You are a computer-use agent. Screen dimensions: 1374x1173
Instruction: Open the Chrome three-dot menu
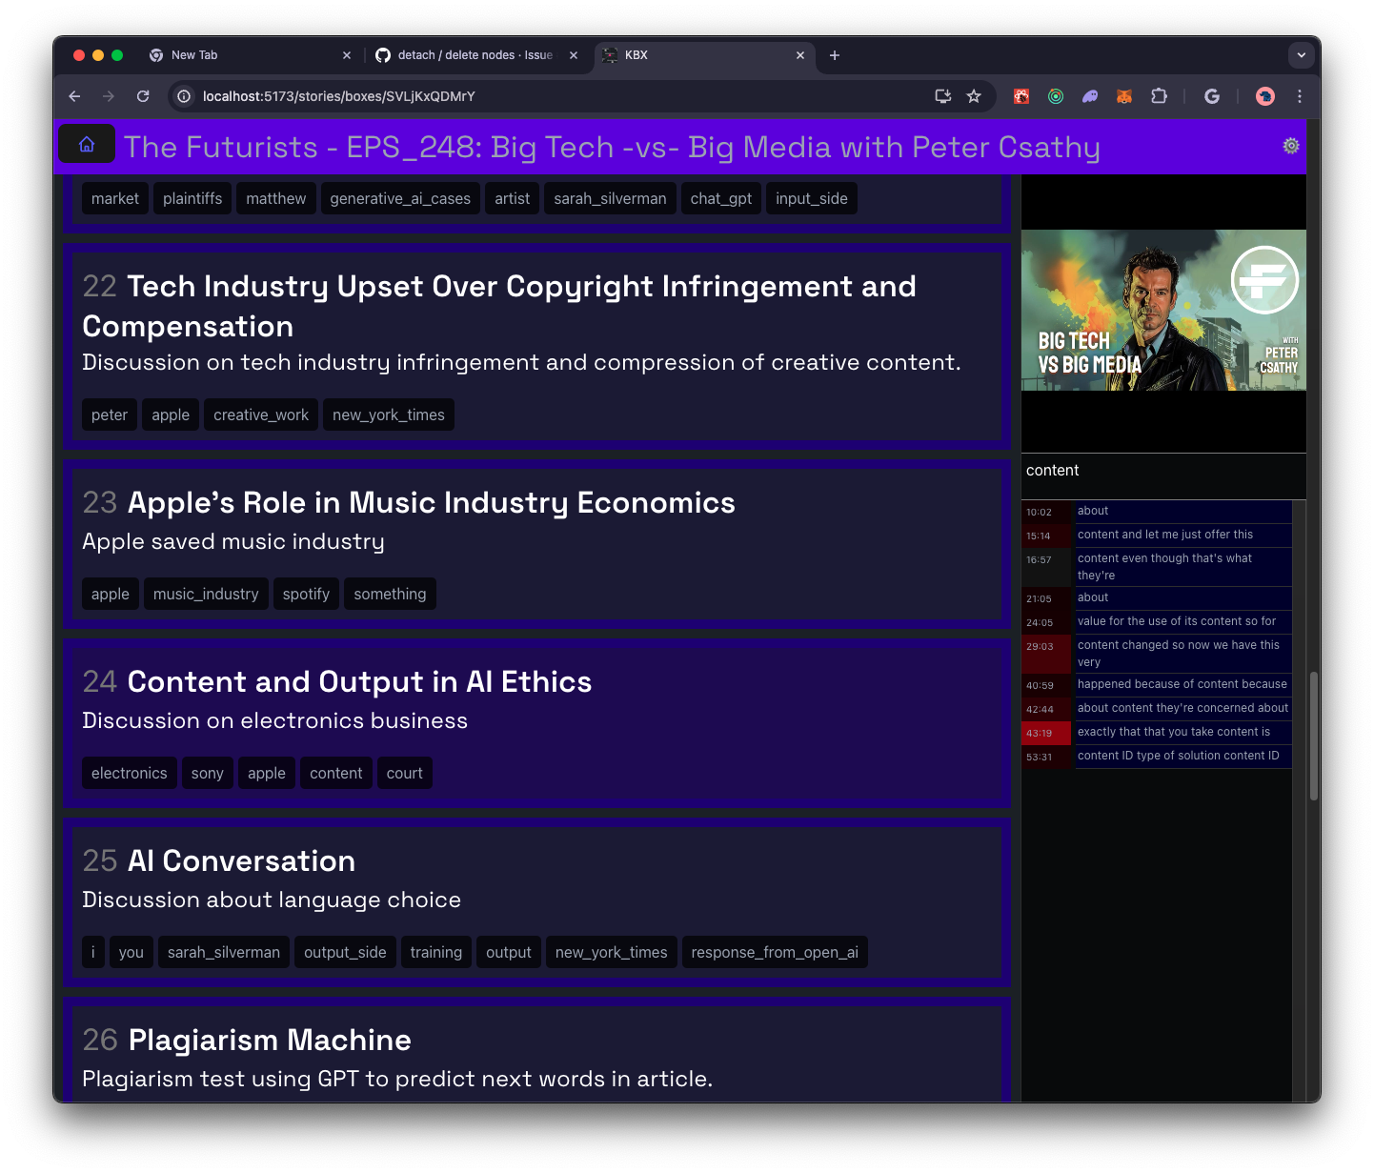1300,96
